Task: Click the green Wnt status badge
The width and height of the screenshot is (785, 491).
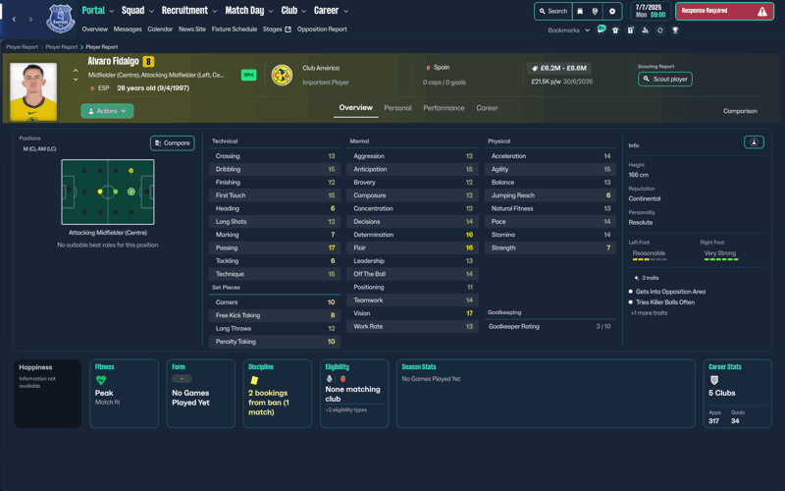Action: (x=249, y=75)
